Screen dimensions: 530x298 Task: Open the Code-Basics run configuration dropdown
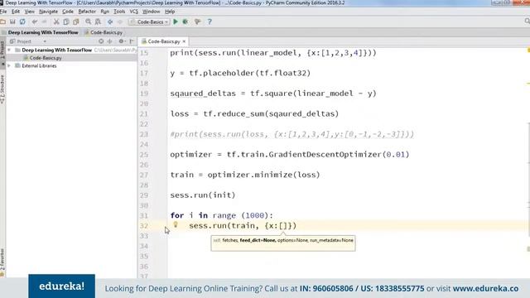(149, 22)
